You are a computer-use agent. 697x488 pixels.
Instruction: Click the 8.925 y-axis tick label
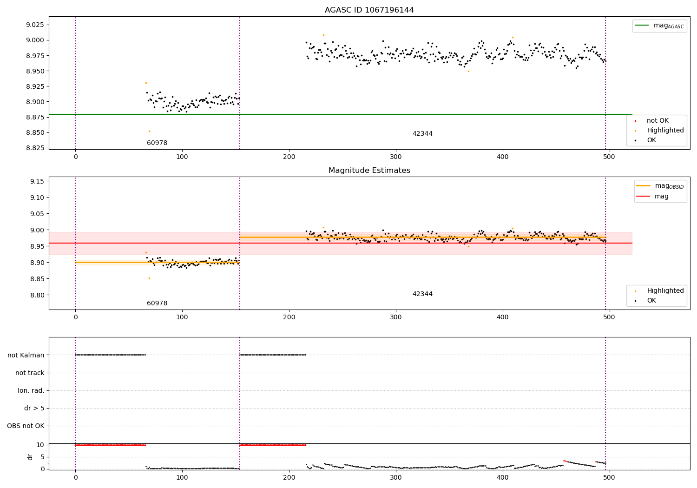pyautogui.click(x=35, y=86)
